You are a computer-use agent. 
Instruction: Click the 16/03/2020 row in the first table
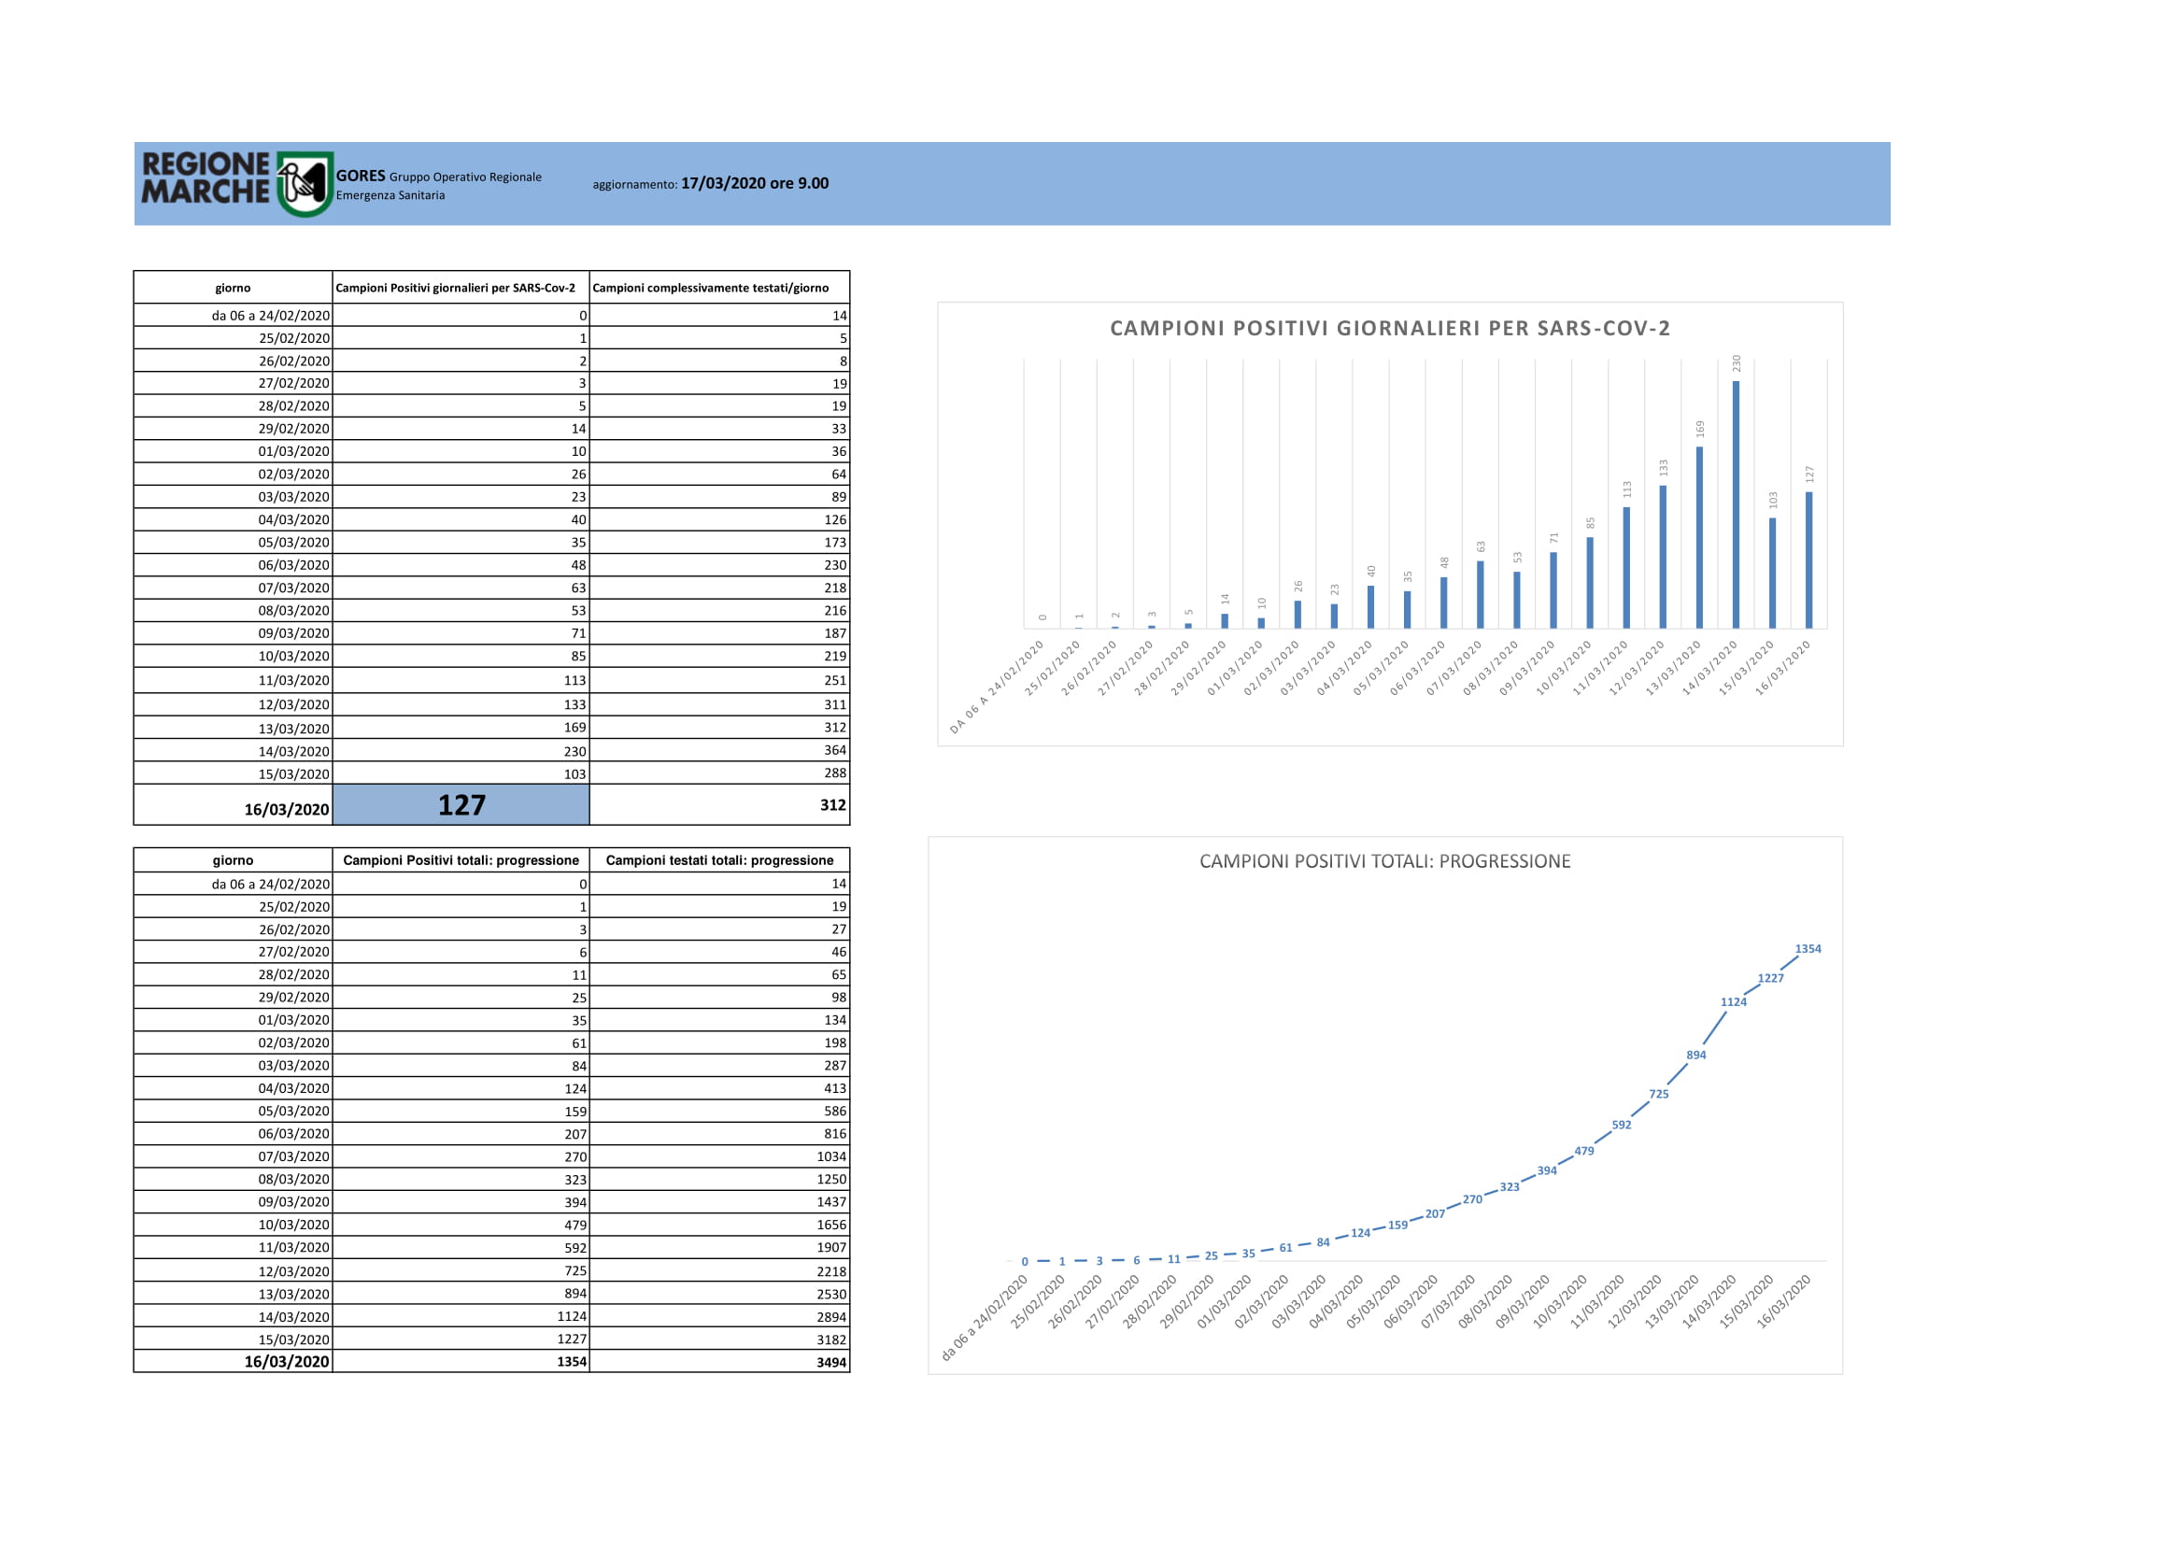(491, 805)
